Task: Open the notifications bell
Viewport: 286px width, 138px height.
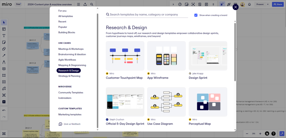Action: [249, 4]
